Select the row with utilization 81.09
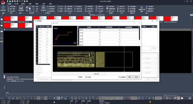 tap(109, 39)
